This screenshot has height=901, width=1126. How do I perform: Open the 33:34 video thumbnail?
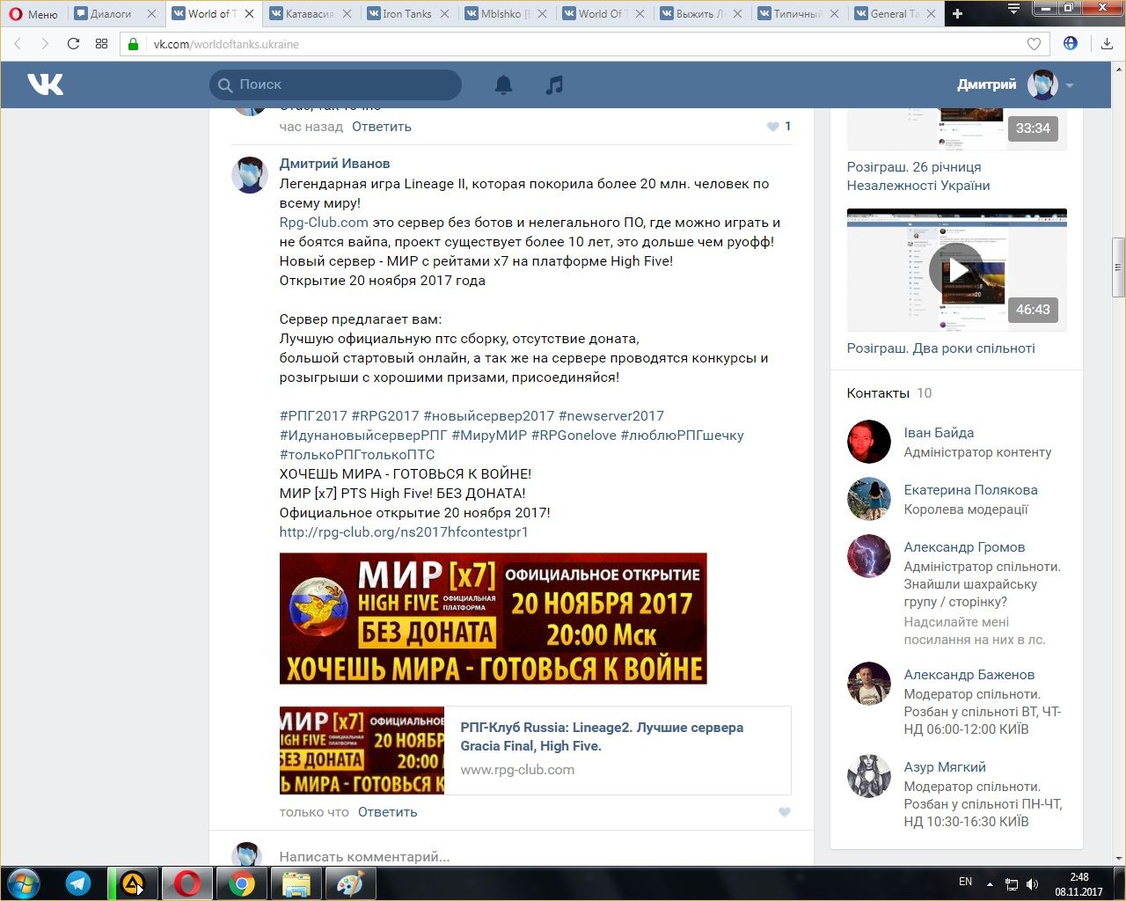click(x=956, y=128)
